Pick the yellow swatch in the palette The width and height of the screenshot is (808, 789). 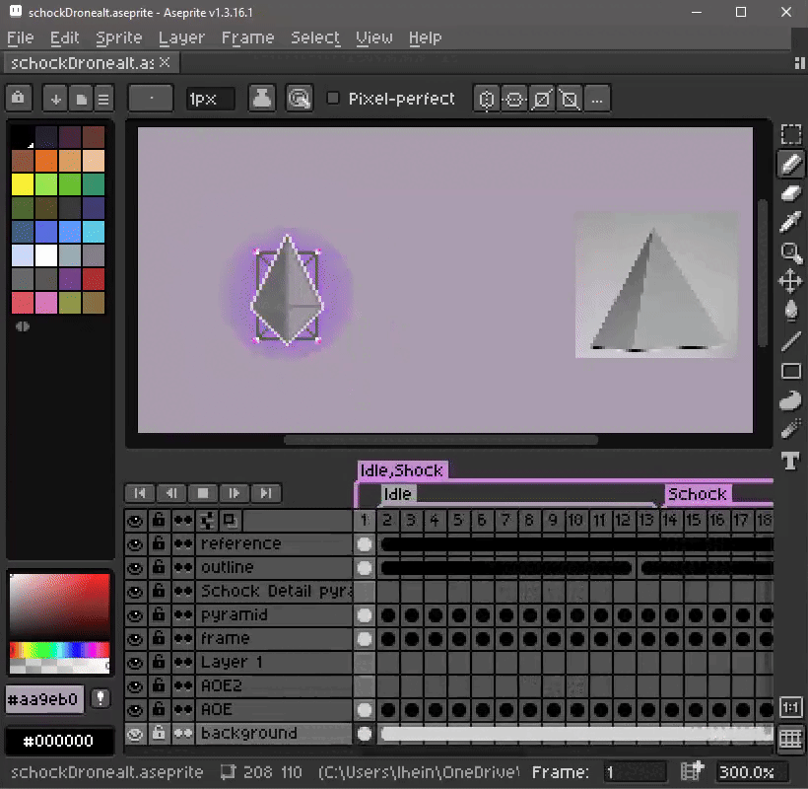[x=23, y=184]
